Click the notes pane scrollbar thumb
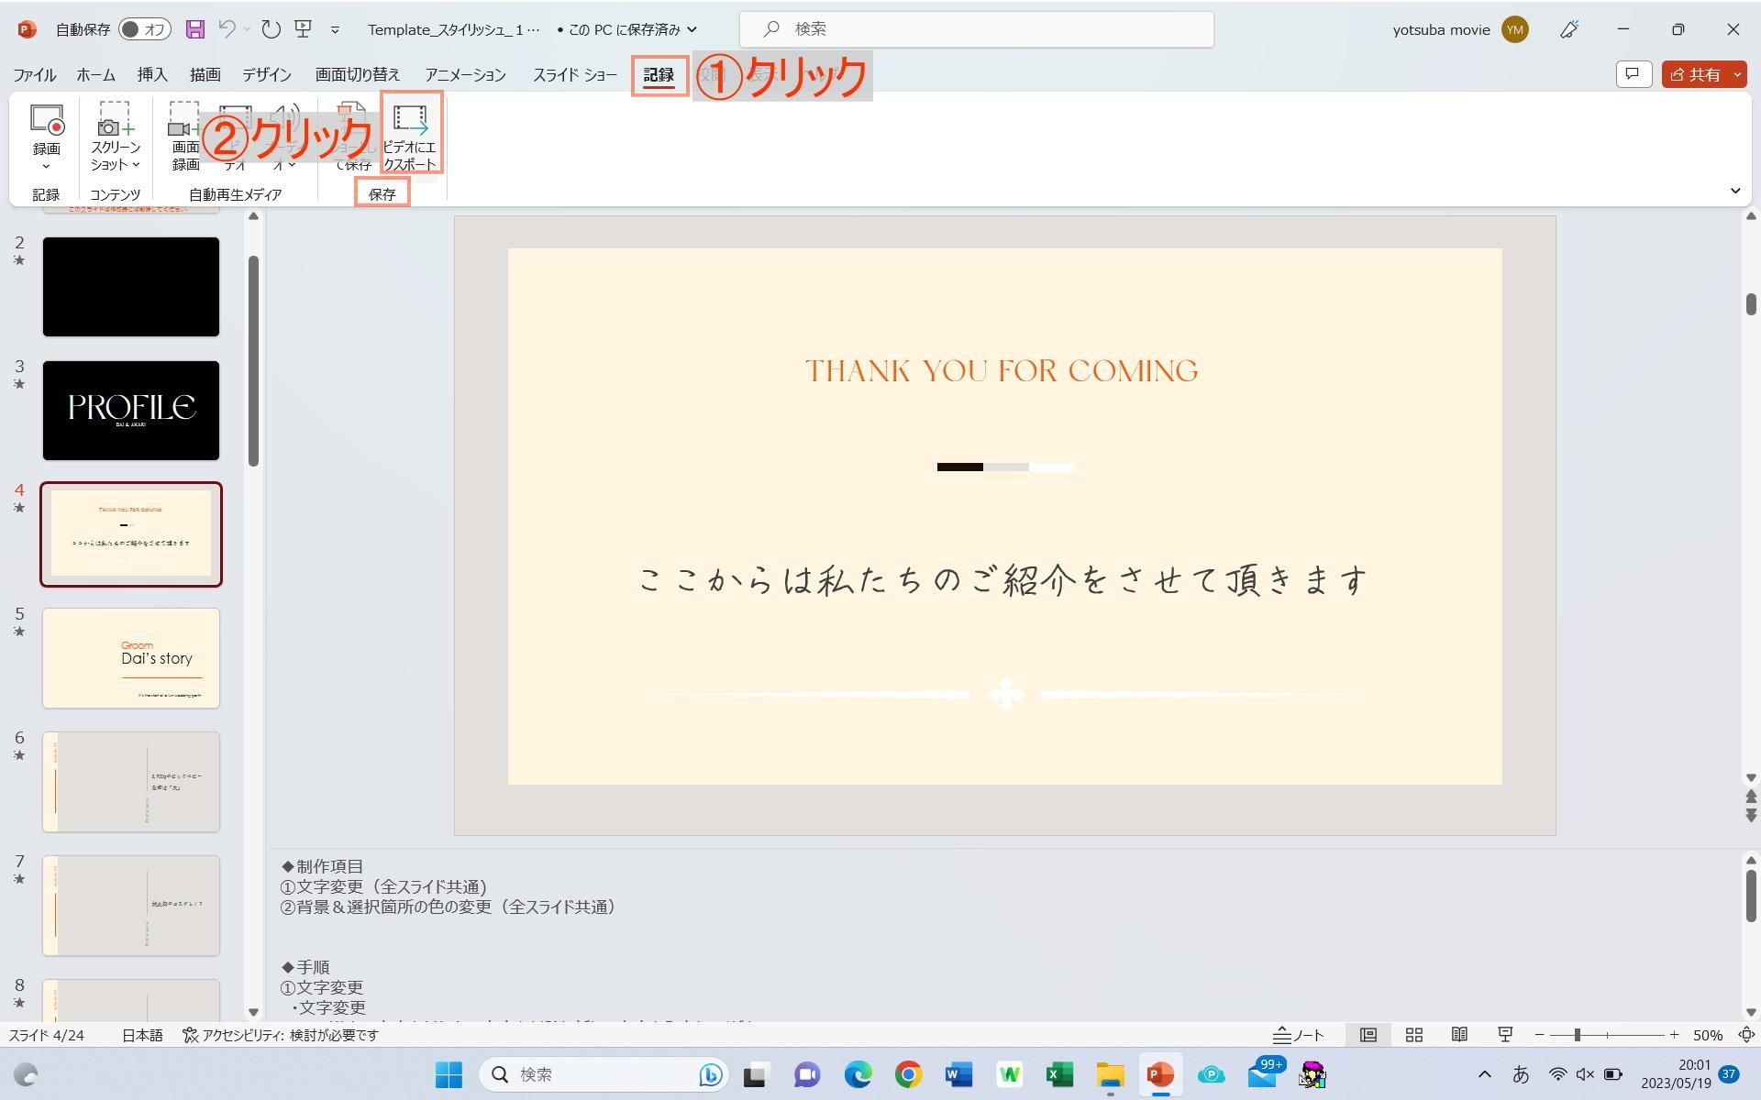This screenshot has width=1761, height=1100. pos(1751,896)
